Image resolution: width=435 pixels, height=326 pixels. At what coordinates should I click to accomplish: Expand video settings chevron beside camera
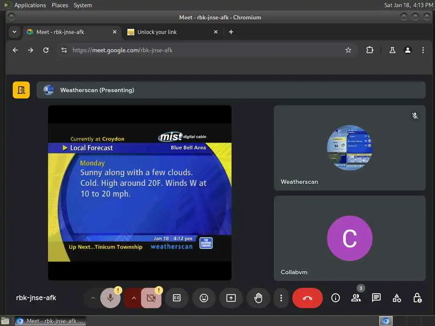[x=133, y=298]
